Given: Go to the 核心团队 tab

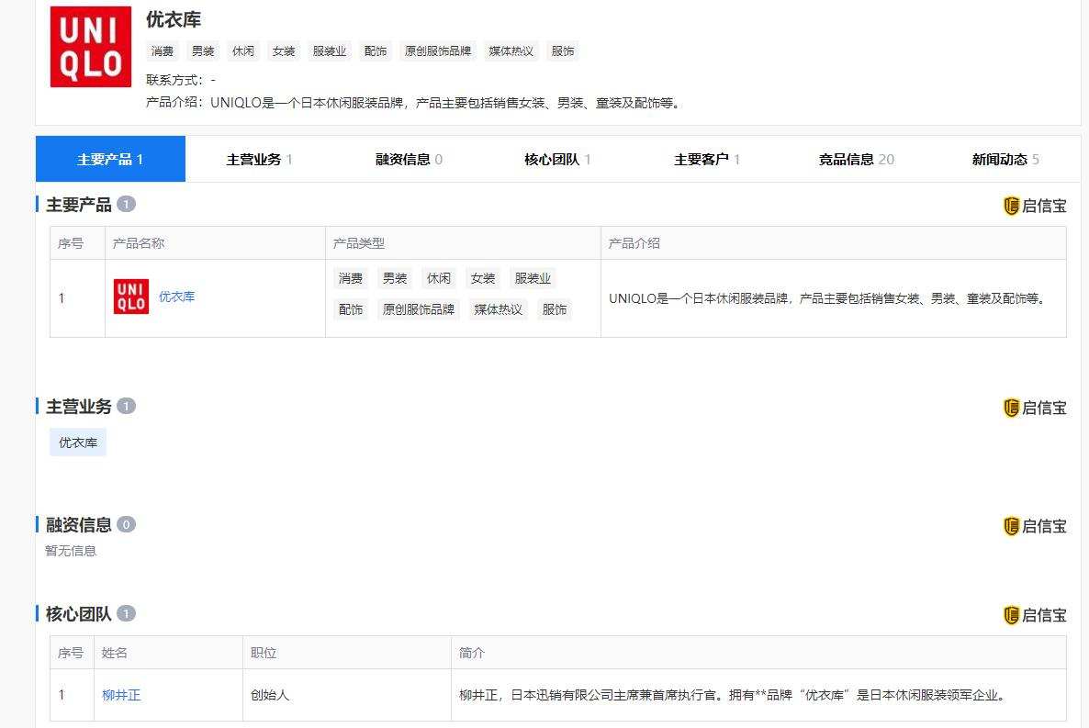Looking at the screenshot, I should coord(557,159).
